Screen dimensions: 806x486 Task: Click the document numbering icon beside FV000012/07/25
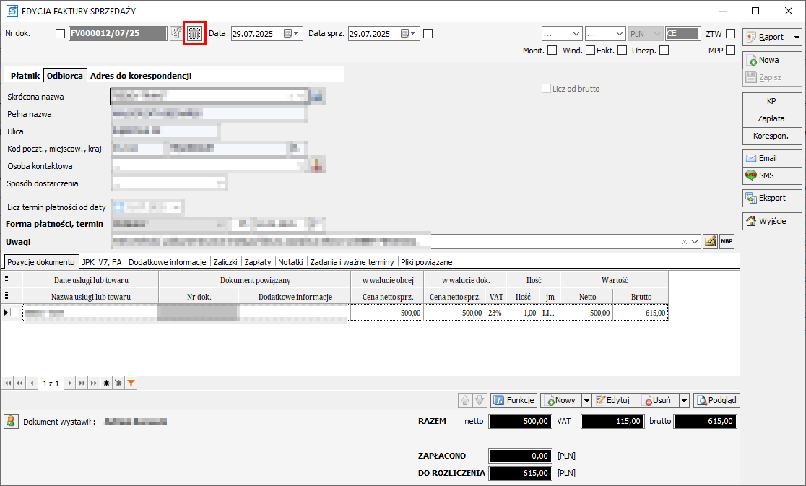click(175, 34)
